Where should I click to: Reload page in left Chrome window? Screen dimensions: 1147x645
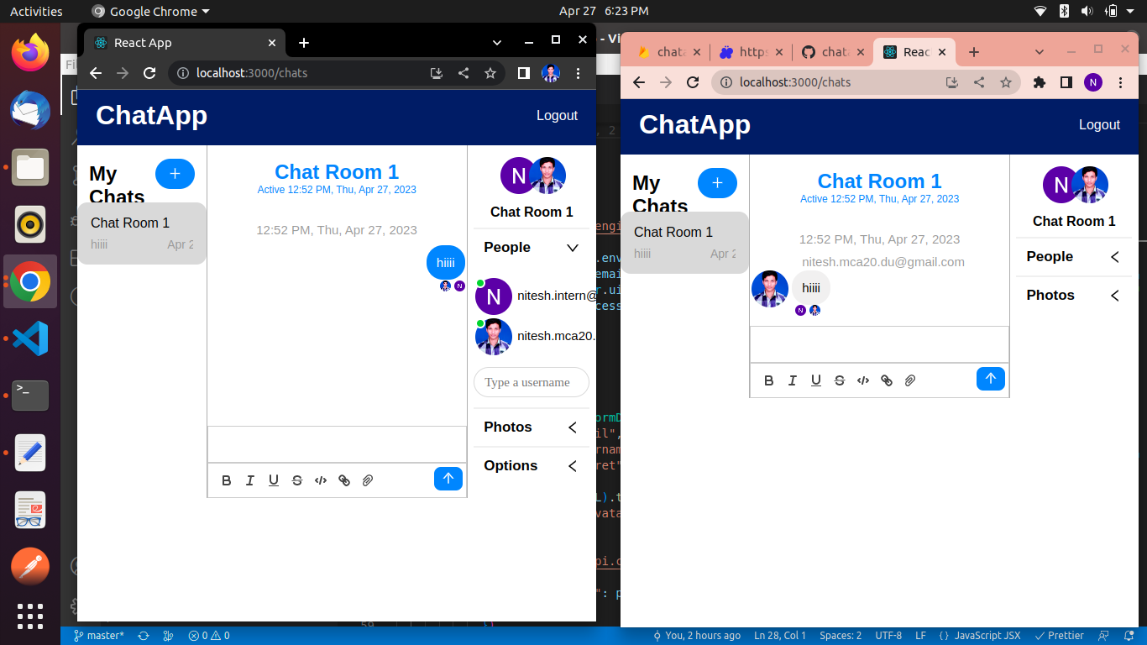click(149, 73)
